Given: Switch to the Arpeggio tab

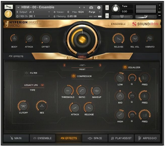Looking at the screenshot, I should pyautogui.click(x=147, y=138).
